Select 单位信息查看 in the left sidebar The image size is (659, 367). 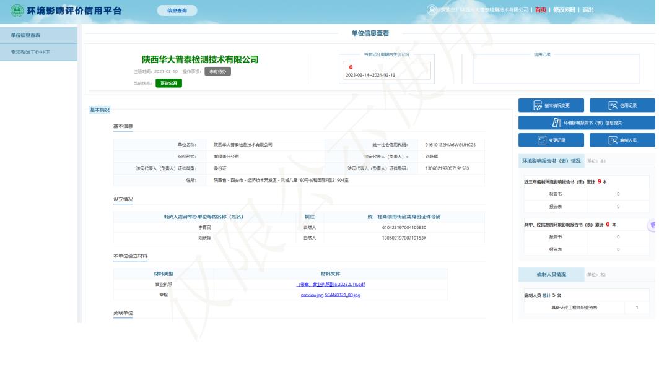click(x=38, y=35)
